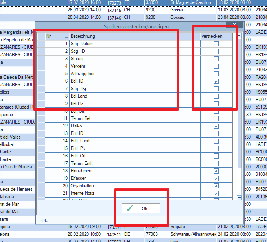Click '26.03.2020 14:00' cell in background grid
The width and height of the screenshot is (267, 242).
click(84, 10)
